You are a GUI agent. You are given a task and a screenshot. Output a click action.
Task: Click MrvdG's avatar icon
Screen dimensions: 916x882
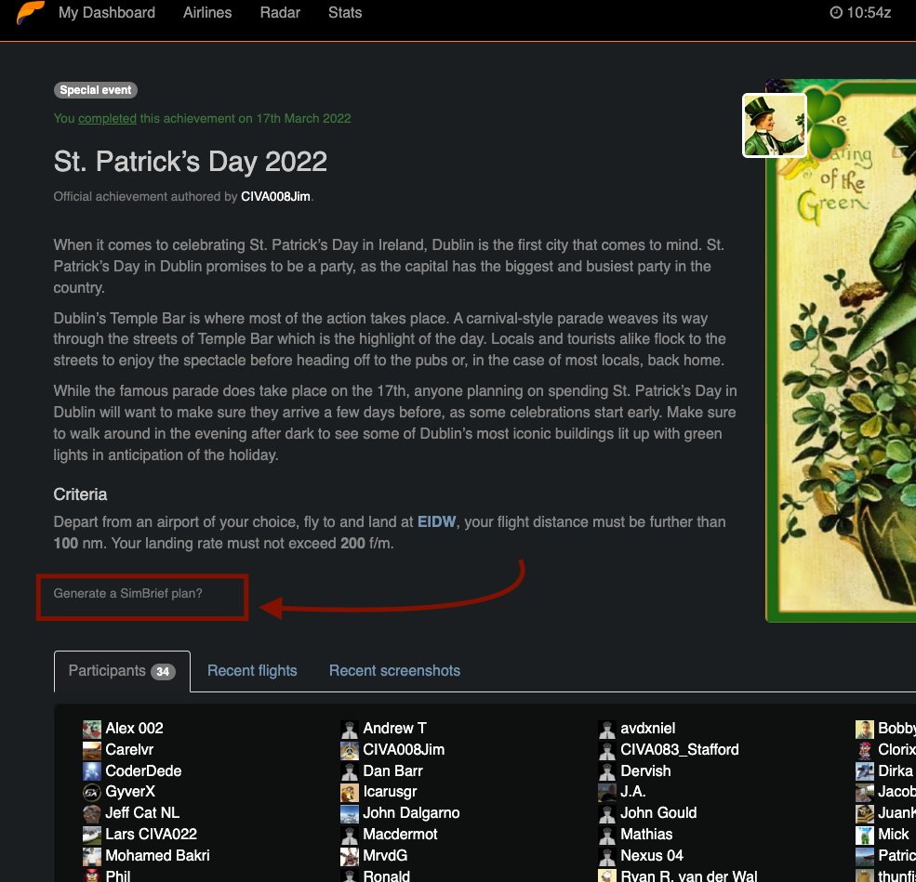coord(350,856)
